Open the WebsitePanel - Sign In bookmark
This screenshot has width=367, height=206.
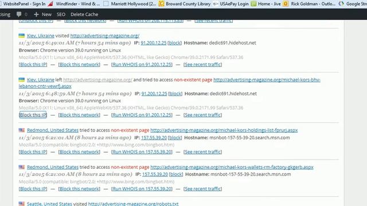23,4
